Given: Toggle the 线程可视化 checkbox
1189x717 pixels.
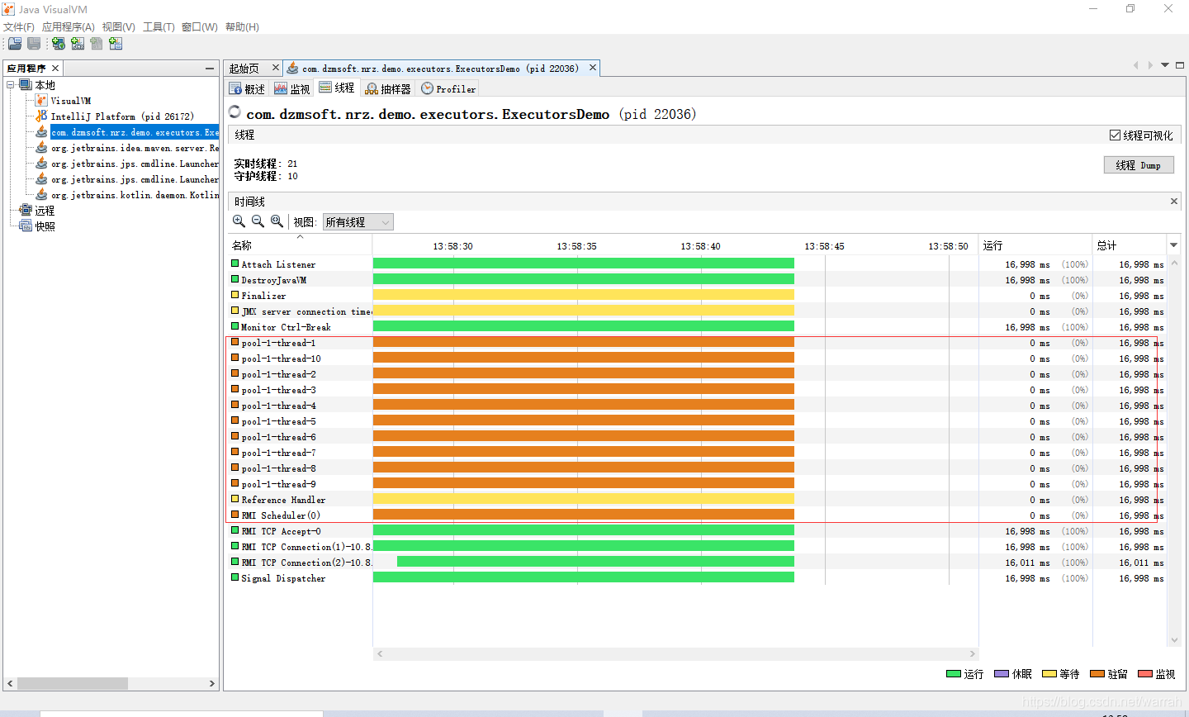Looking at the screenshot, I should click(x=1115, y=135).
